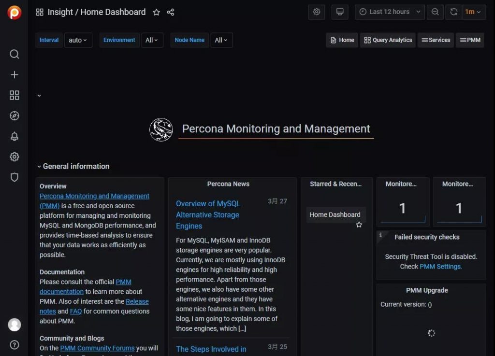
Task: Star the Insight / Home Dashboard title
Action: pyautogui.click(x=156, y=12)
